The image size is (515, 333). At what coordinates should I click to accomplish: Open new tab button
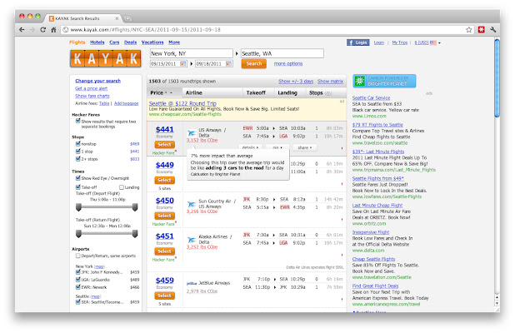[x=127, y=18]
